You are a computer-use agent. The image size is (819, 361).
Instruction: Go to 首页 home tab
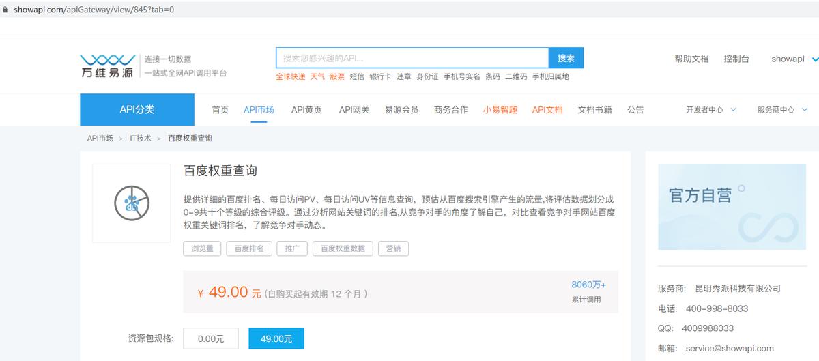click(x=220, y=110)
